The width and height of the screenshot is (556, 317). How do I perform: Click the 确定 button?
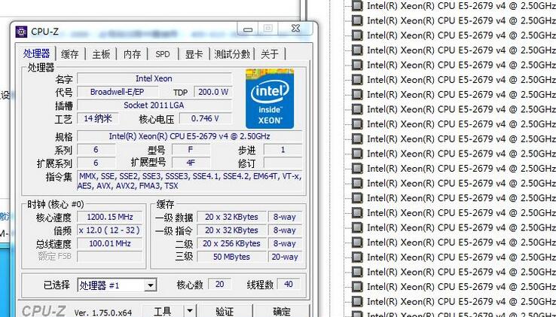click(x=282, y=311)
